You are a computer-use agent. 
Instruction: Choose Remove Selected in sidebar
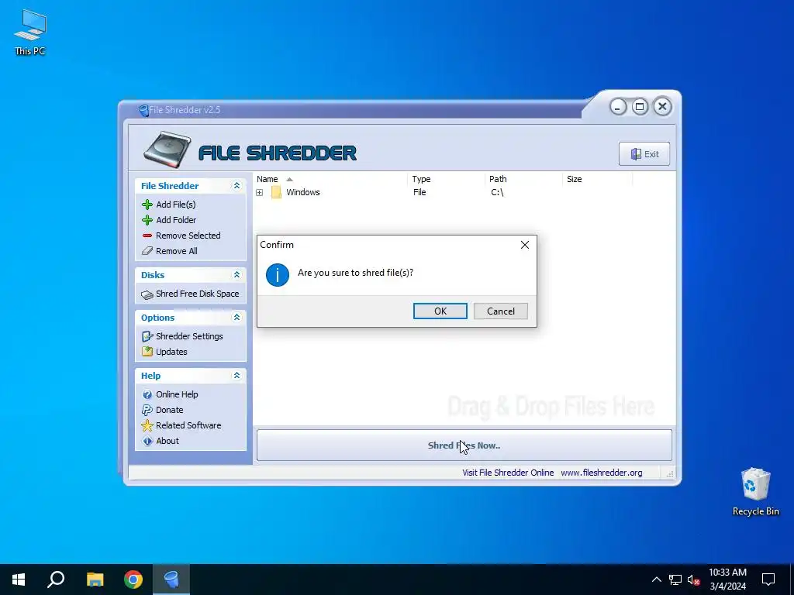(188, 236)
